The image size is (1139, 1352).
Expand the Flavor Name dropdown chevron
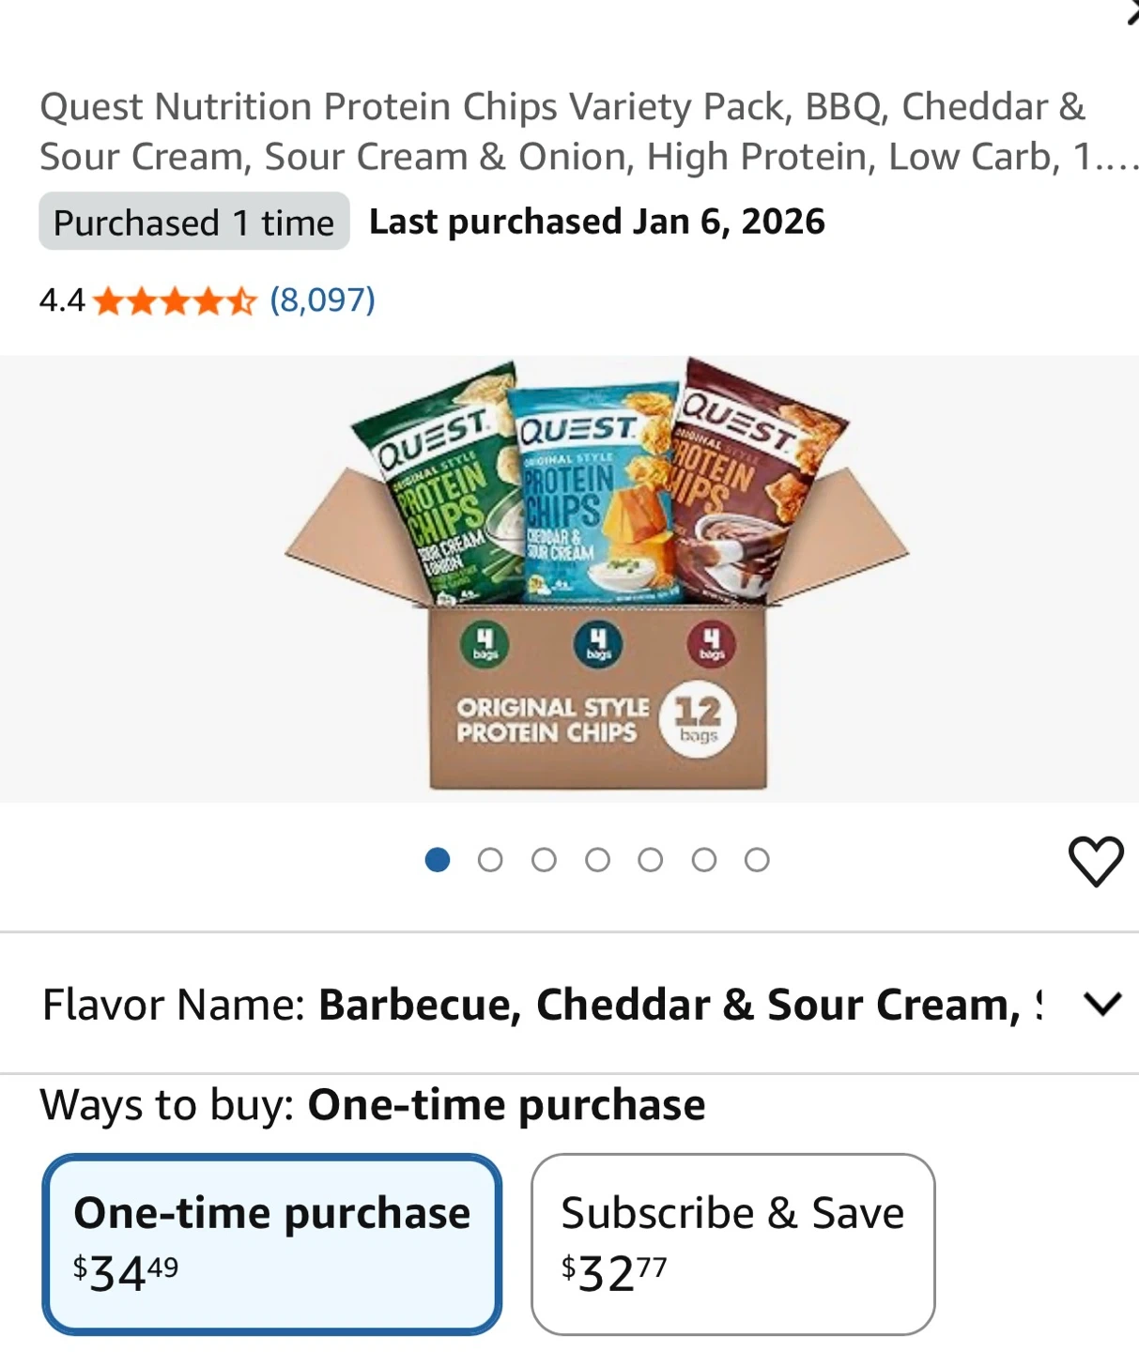coord(1102,1004)
